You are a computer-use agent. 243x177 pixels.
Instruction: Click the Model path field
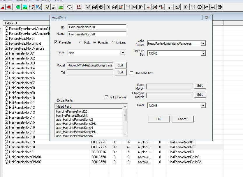coord(90,65)
